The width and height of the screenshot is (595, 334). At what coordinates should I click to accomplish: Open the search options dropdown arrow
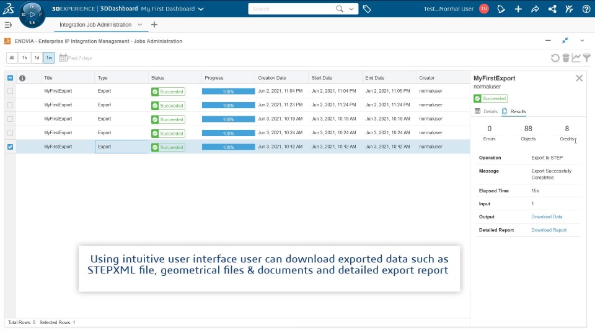[x=351, y=9]
